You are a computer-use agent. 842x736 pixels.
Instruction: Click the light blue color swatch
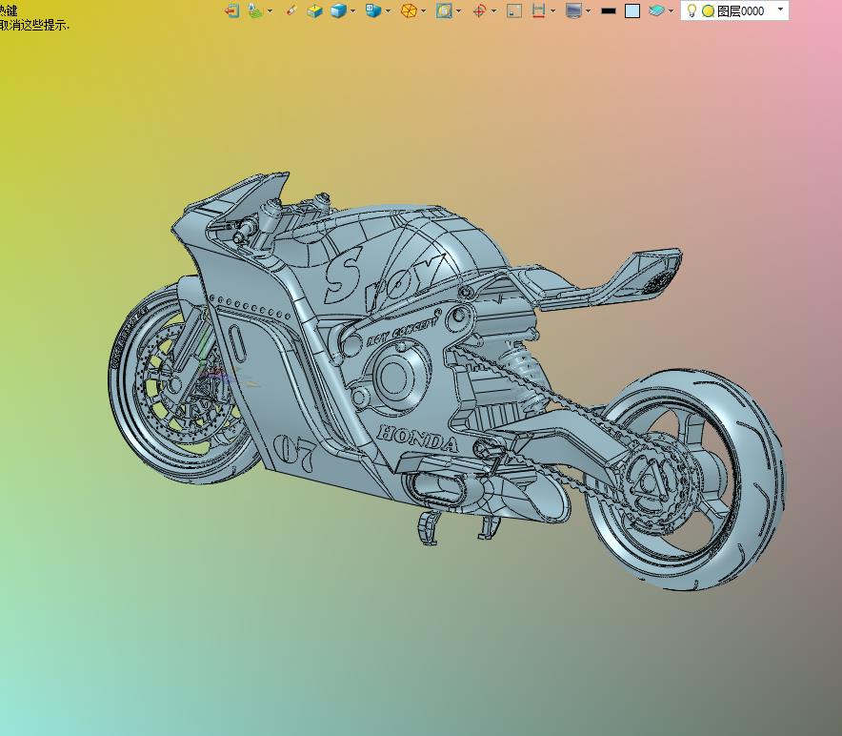[632, 10]
